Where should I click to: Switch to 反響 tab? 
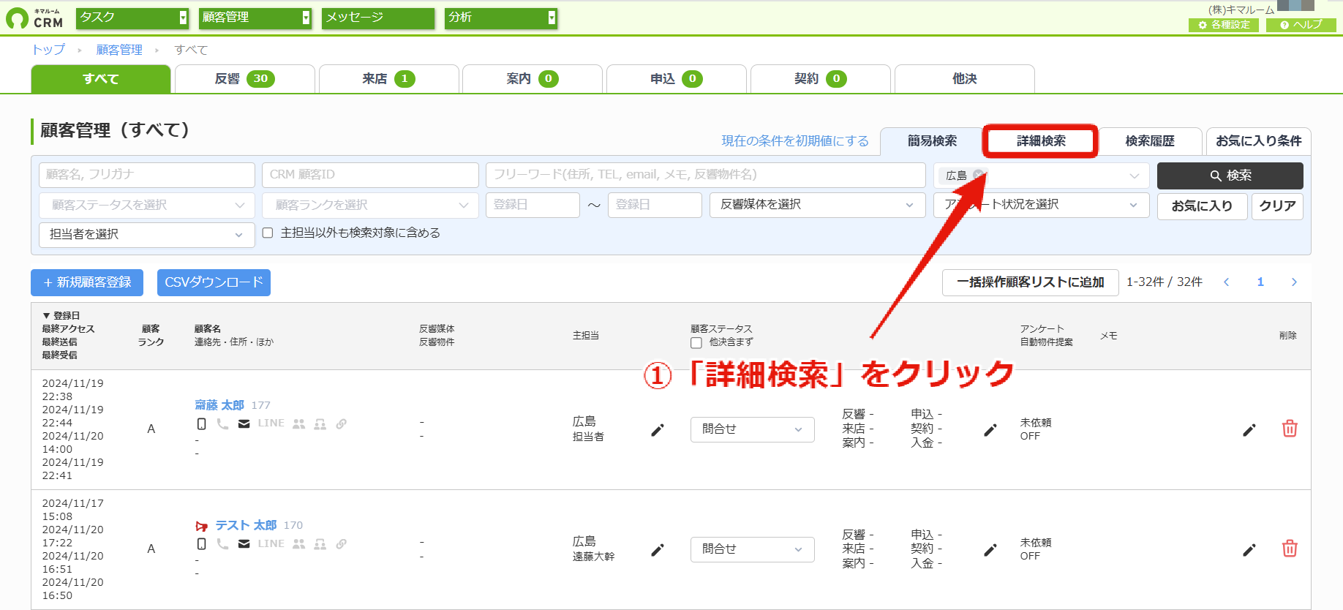click(245, 79)
